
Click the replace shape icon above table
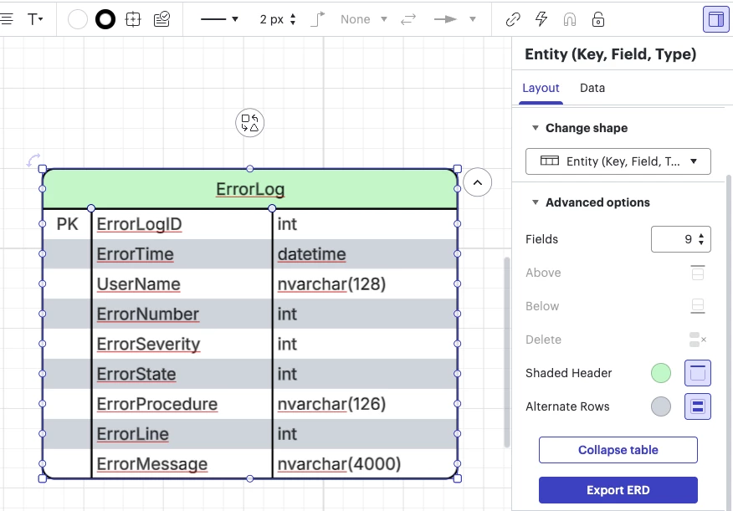point(249,123)
